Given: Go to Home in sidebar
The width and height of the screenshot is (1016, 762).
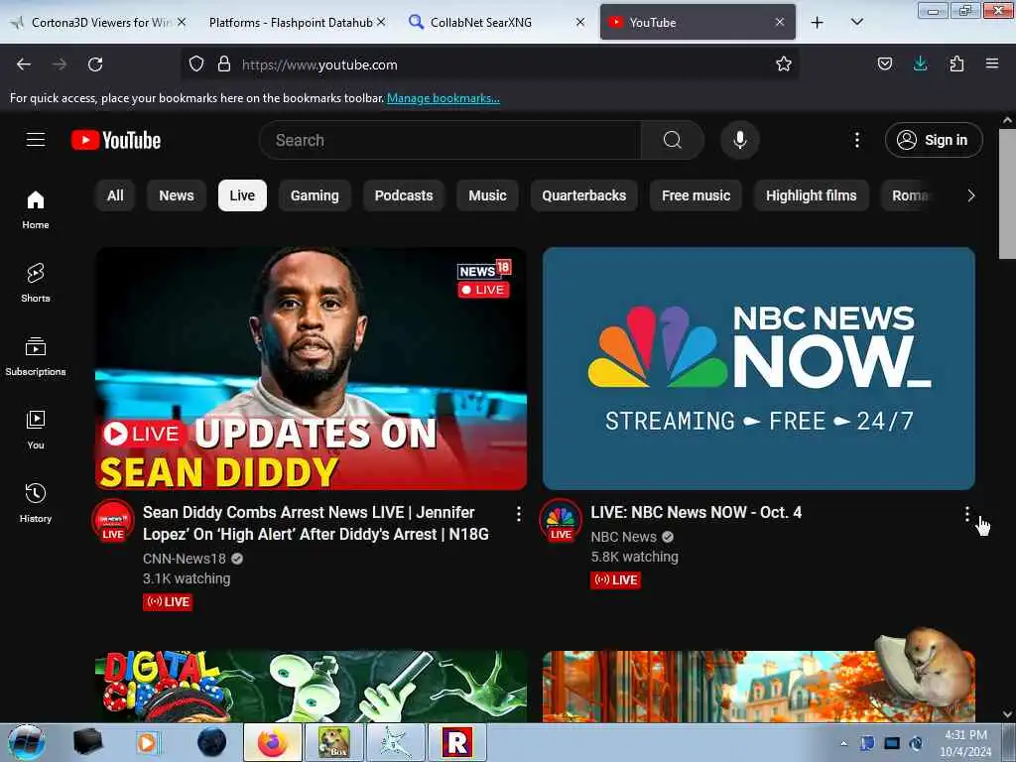Looking at the screenshot, I should tap(36, 210).
